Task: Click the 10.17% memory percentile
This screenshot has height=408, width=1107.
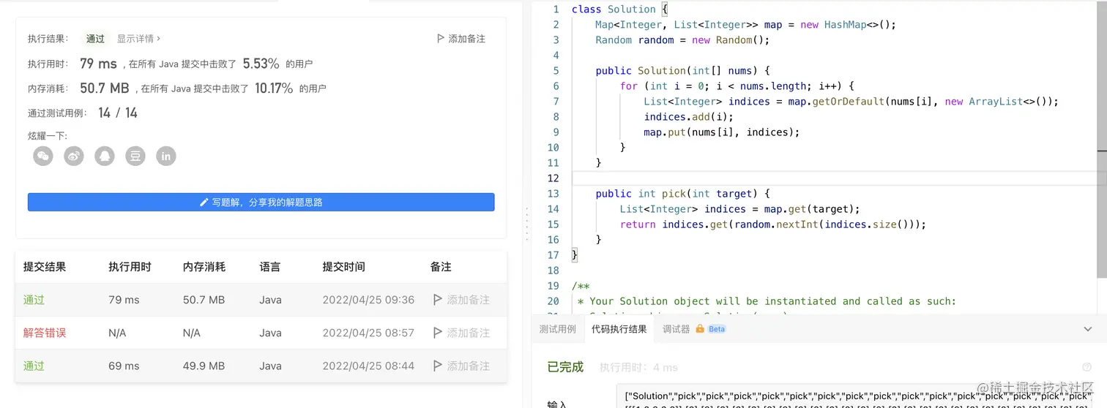Action: coord(274,88)
